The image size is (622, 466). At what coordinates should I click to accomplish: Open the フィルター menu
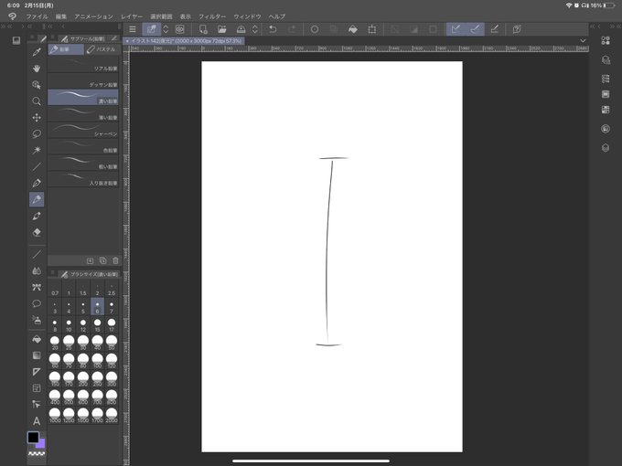(x=212, y=16)
